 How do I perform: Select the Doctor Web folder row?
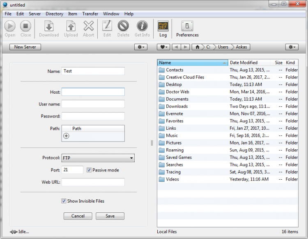pos(228,92)
